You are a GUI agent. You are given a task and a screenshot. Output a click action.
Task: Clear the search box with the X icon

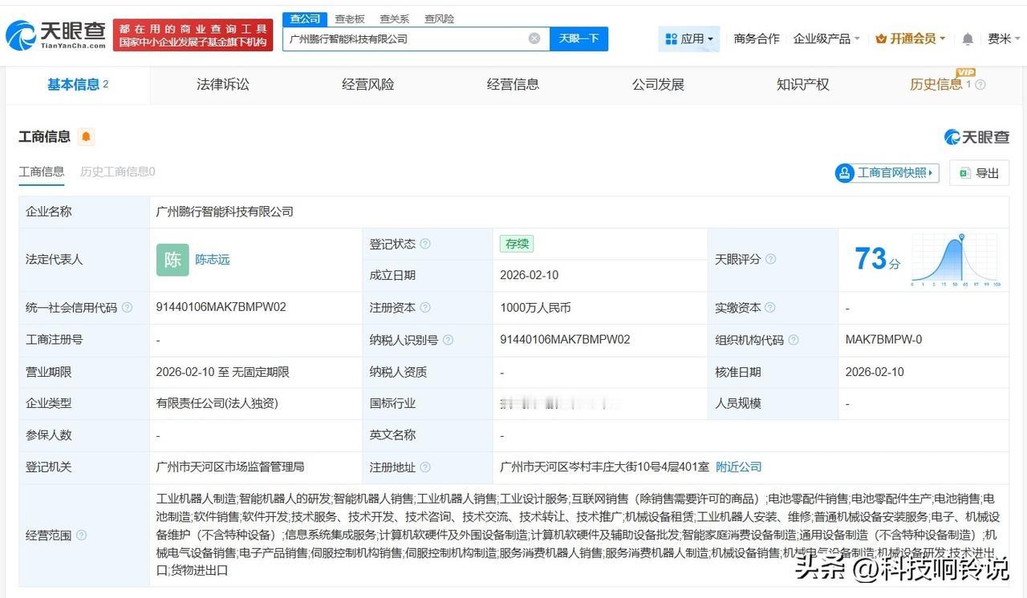(x=534, y=38)
